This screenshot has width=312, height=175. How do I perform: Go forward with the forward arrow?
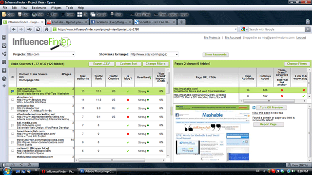(x=21, y=29)
